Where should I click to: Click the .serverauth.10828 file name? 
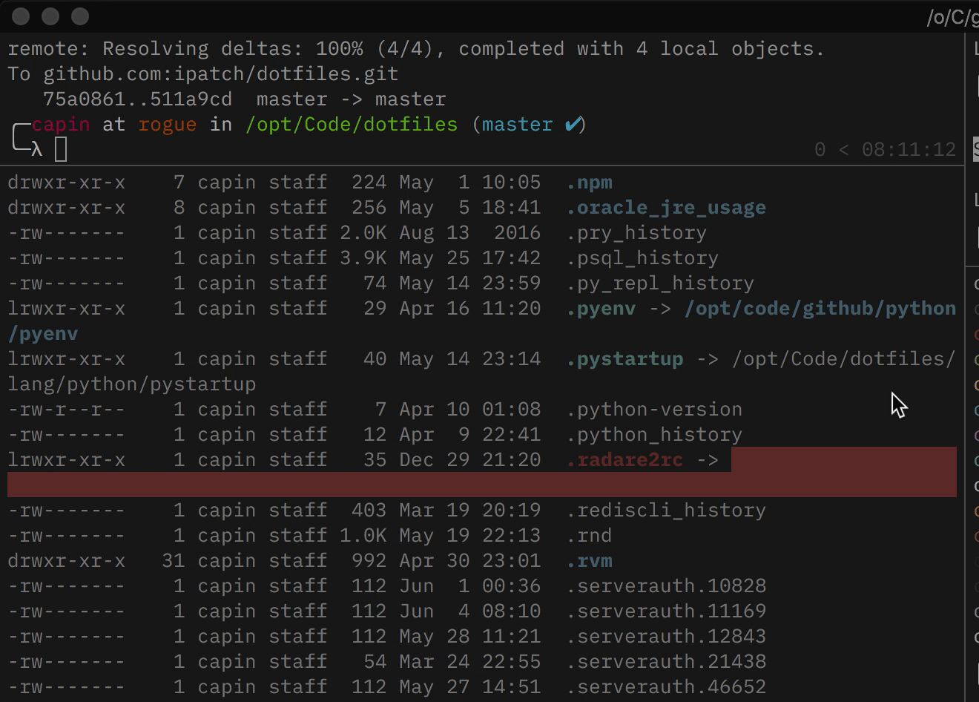(x=666, y=586)
